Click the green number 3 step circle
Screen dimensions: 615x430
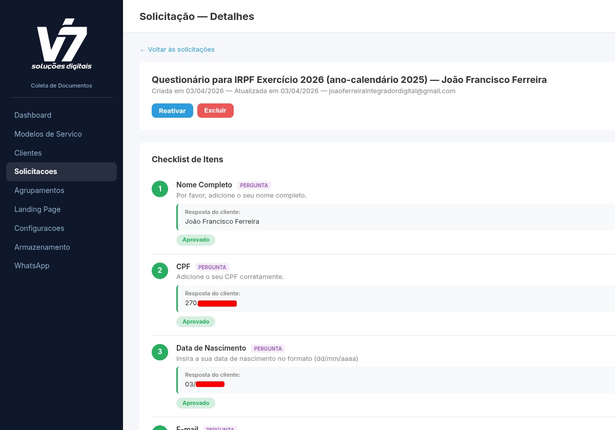160,352
